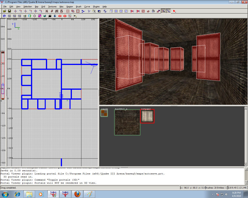Viewport: 248px width, 198px height.
Task: Flip selection along the y-axis
Action: (x=25, y=11)
